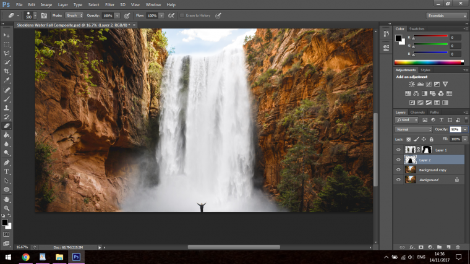Viewport: 470px width, 264px height.
Task: Open the Image menu
Action: [46, 5]
